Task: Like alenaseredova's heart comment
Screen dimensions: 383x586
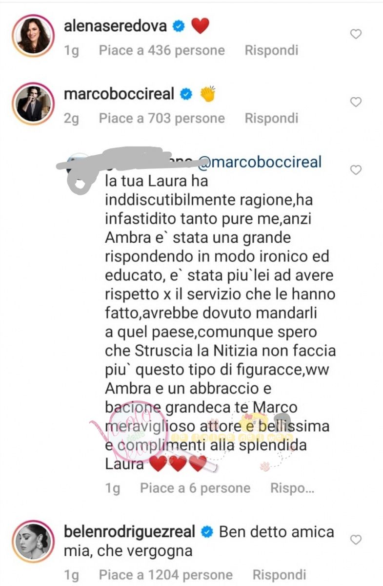Action: [x=356, y=34]
